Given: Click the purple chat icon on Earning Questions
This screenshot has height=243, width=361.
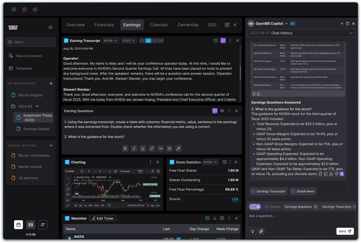Looking at the screenshot, I should coord(215,111).
